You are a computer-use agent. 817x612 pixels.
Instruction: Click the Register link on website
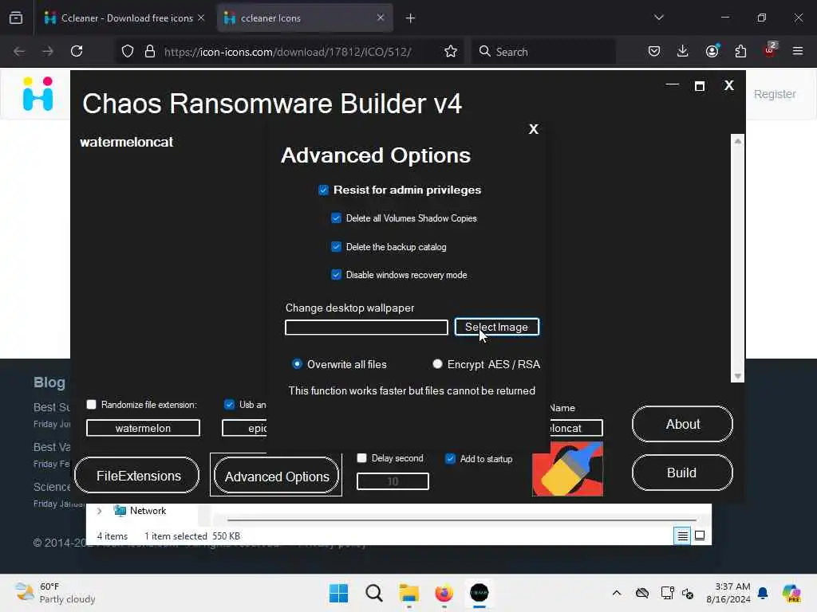tap(775, 94)
